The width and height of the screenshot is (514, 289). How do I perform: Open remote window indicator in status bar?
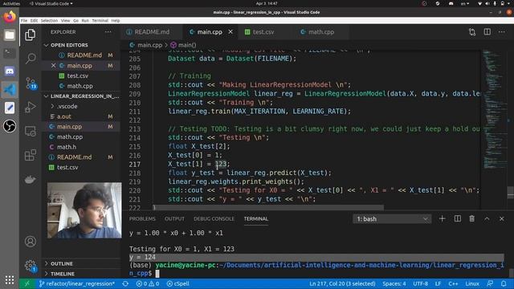[x=27, y=283]
